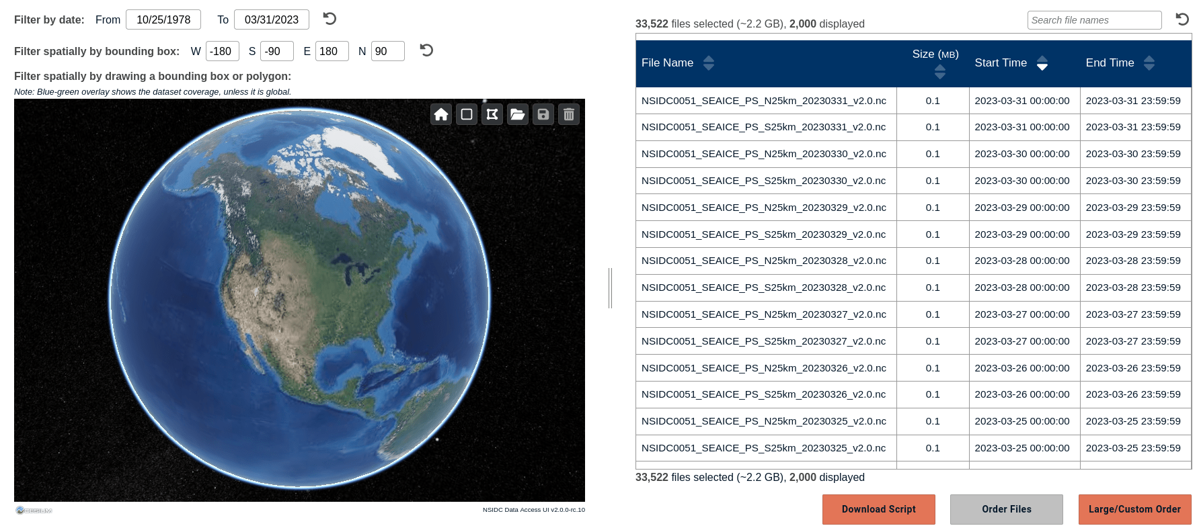Select file NSIDC0051_SEAICE_PS_N25km_20230329_v2.0.nc
Screen dimensions: 1197x530
pyautogui.click(x=764, y=208)
